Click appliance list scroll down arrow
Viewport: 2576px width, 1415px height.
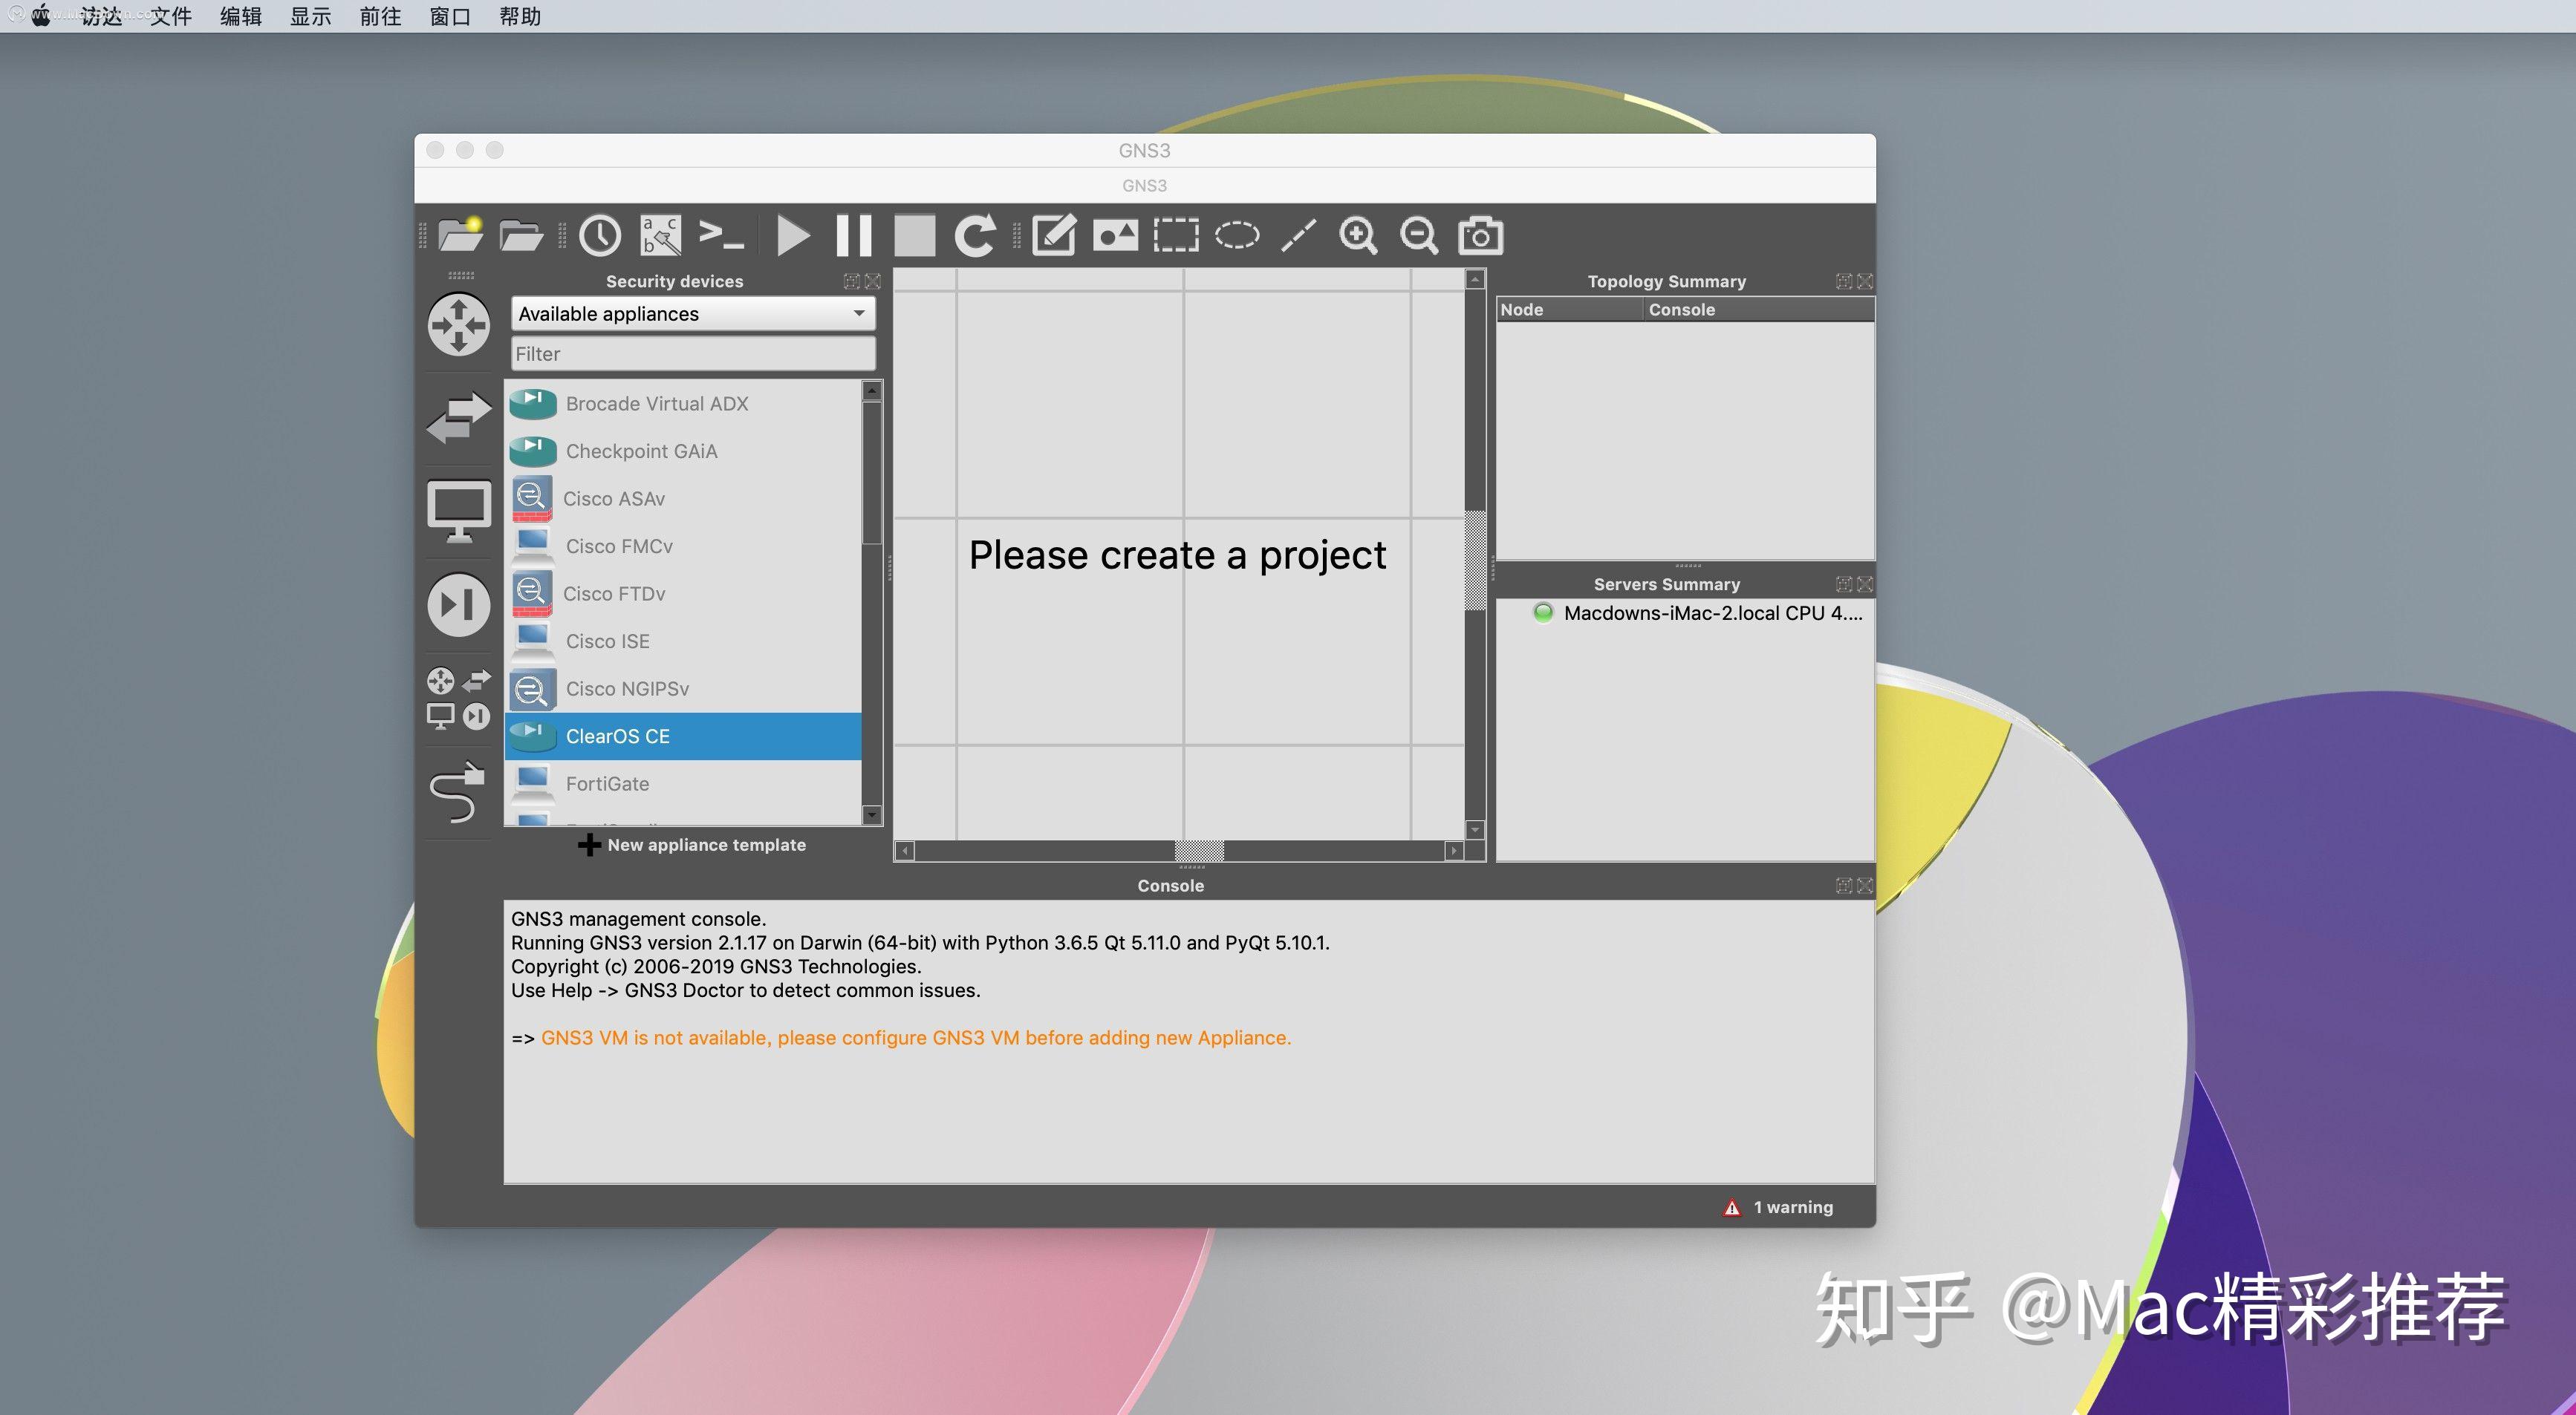(x=872, y=815)
